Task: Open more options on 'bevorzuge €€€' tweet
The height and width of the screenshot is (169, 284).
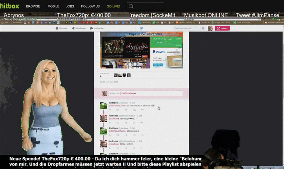Action: (141, 122)
